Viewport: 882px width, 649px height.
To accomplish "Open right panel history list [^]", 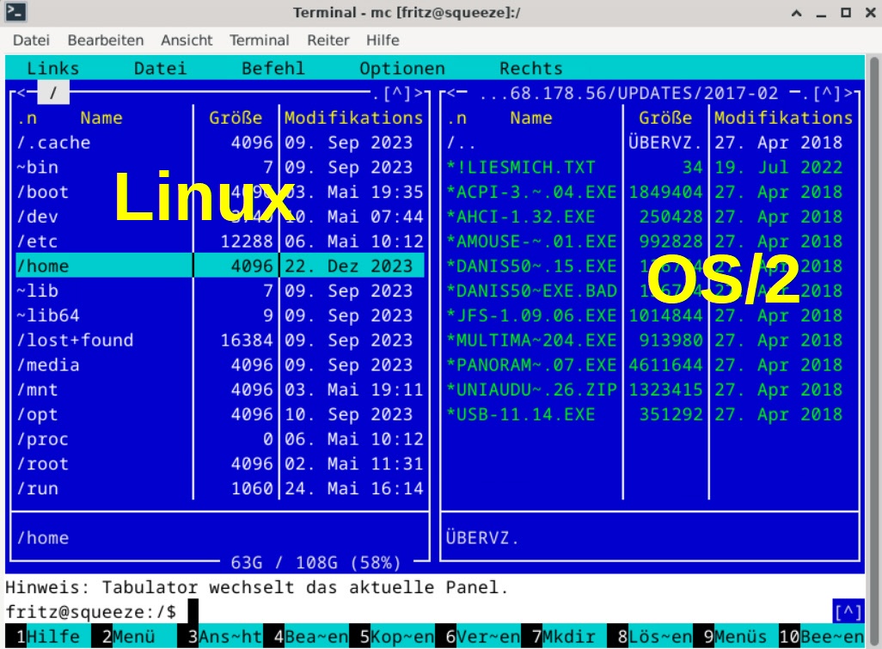I will (828, 94).
